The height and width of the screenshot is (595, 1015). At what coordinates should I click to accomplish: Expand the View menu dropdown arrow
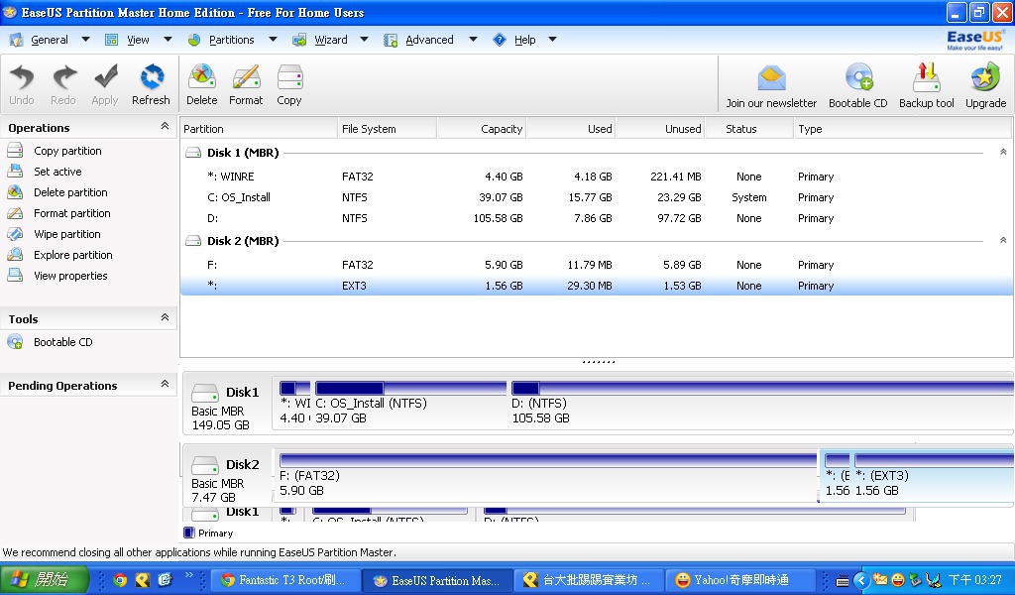(x=168, y=40)
